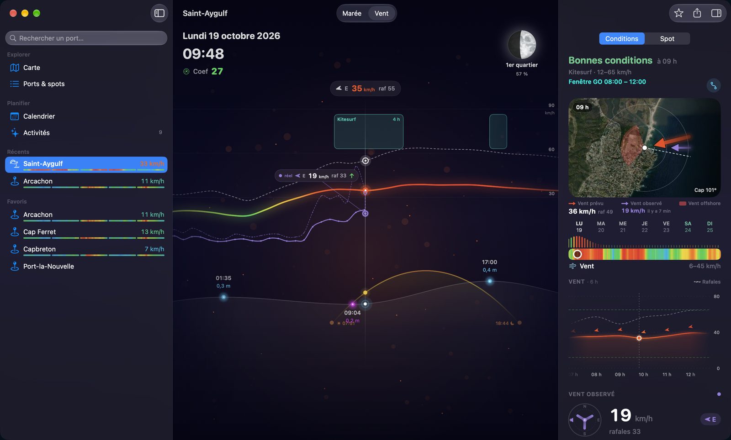
Task: Switch chart to Marée mode
Action: click(352, 13)
